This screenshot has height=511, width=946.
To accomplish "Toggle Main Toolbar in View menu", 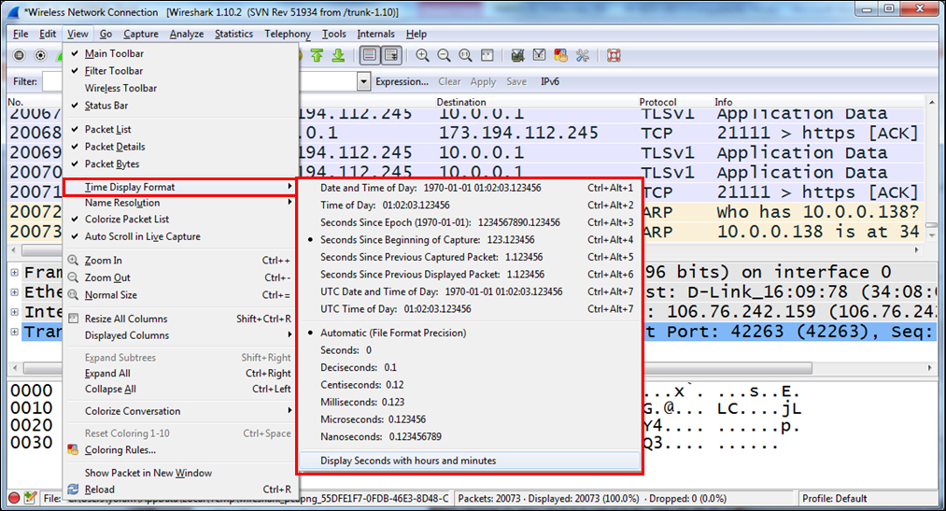I will (x=181, y=53).
